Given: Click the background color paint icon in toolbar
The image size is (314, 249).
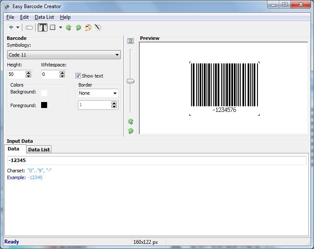Looking at the screenshot, I should click(x=88, y=27).
